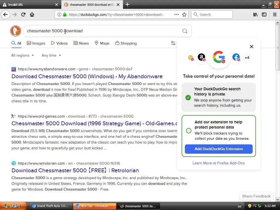Open page actions three-dot menu
The height and width of the screenshot is (210, 280).
[x=176, y=14]
